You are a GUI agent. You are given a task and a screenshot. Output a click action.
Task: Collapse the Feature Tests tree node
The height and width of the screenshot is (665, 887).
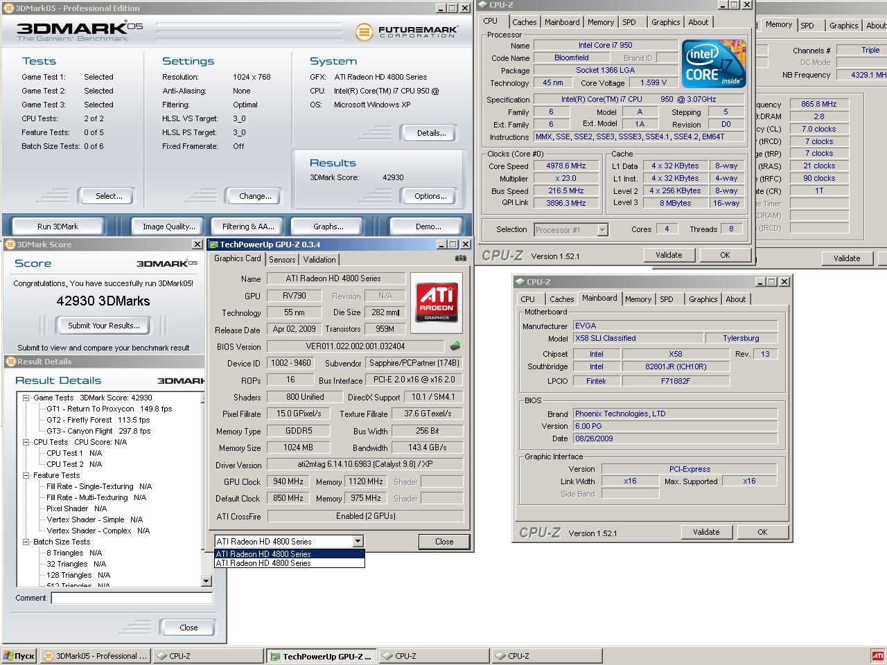pos(26,475)
